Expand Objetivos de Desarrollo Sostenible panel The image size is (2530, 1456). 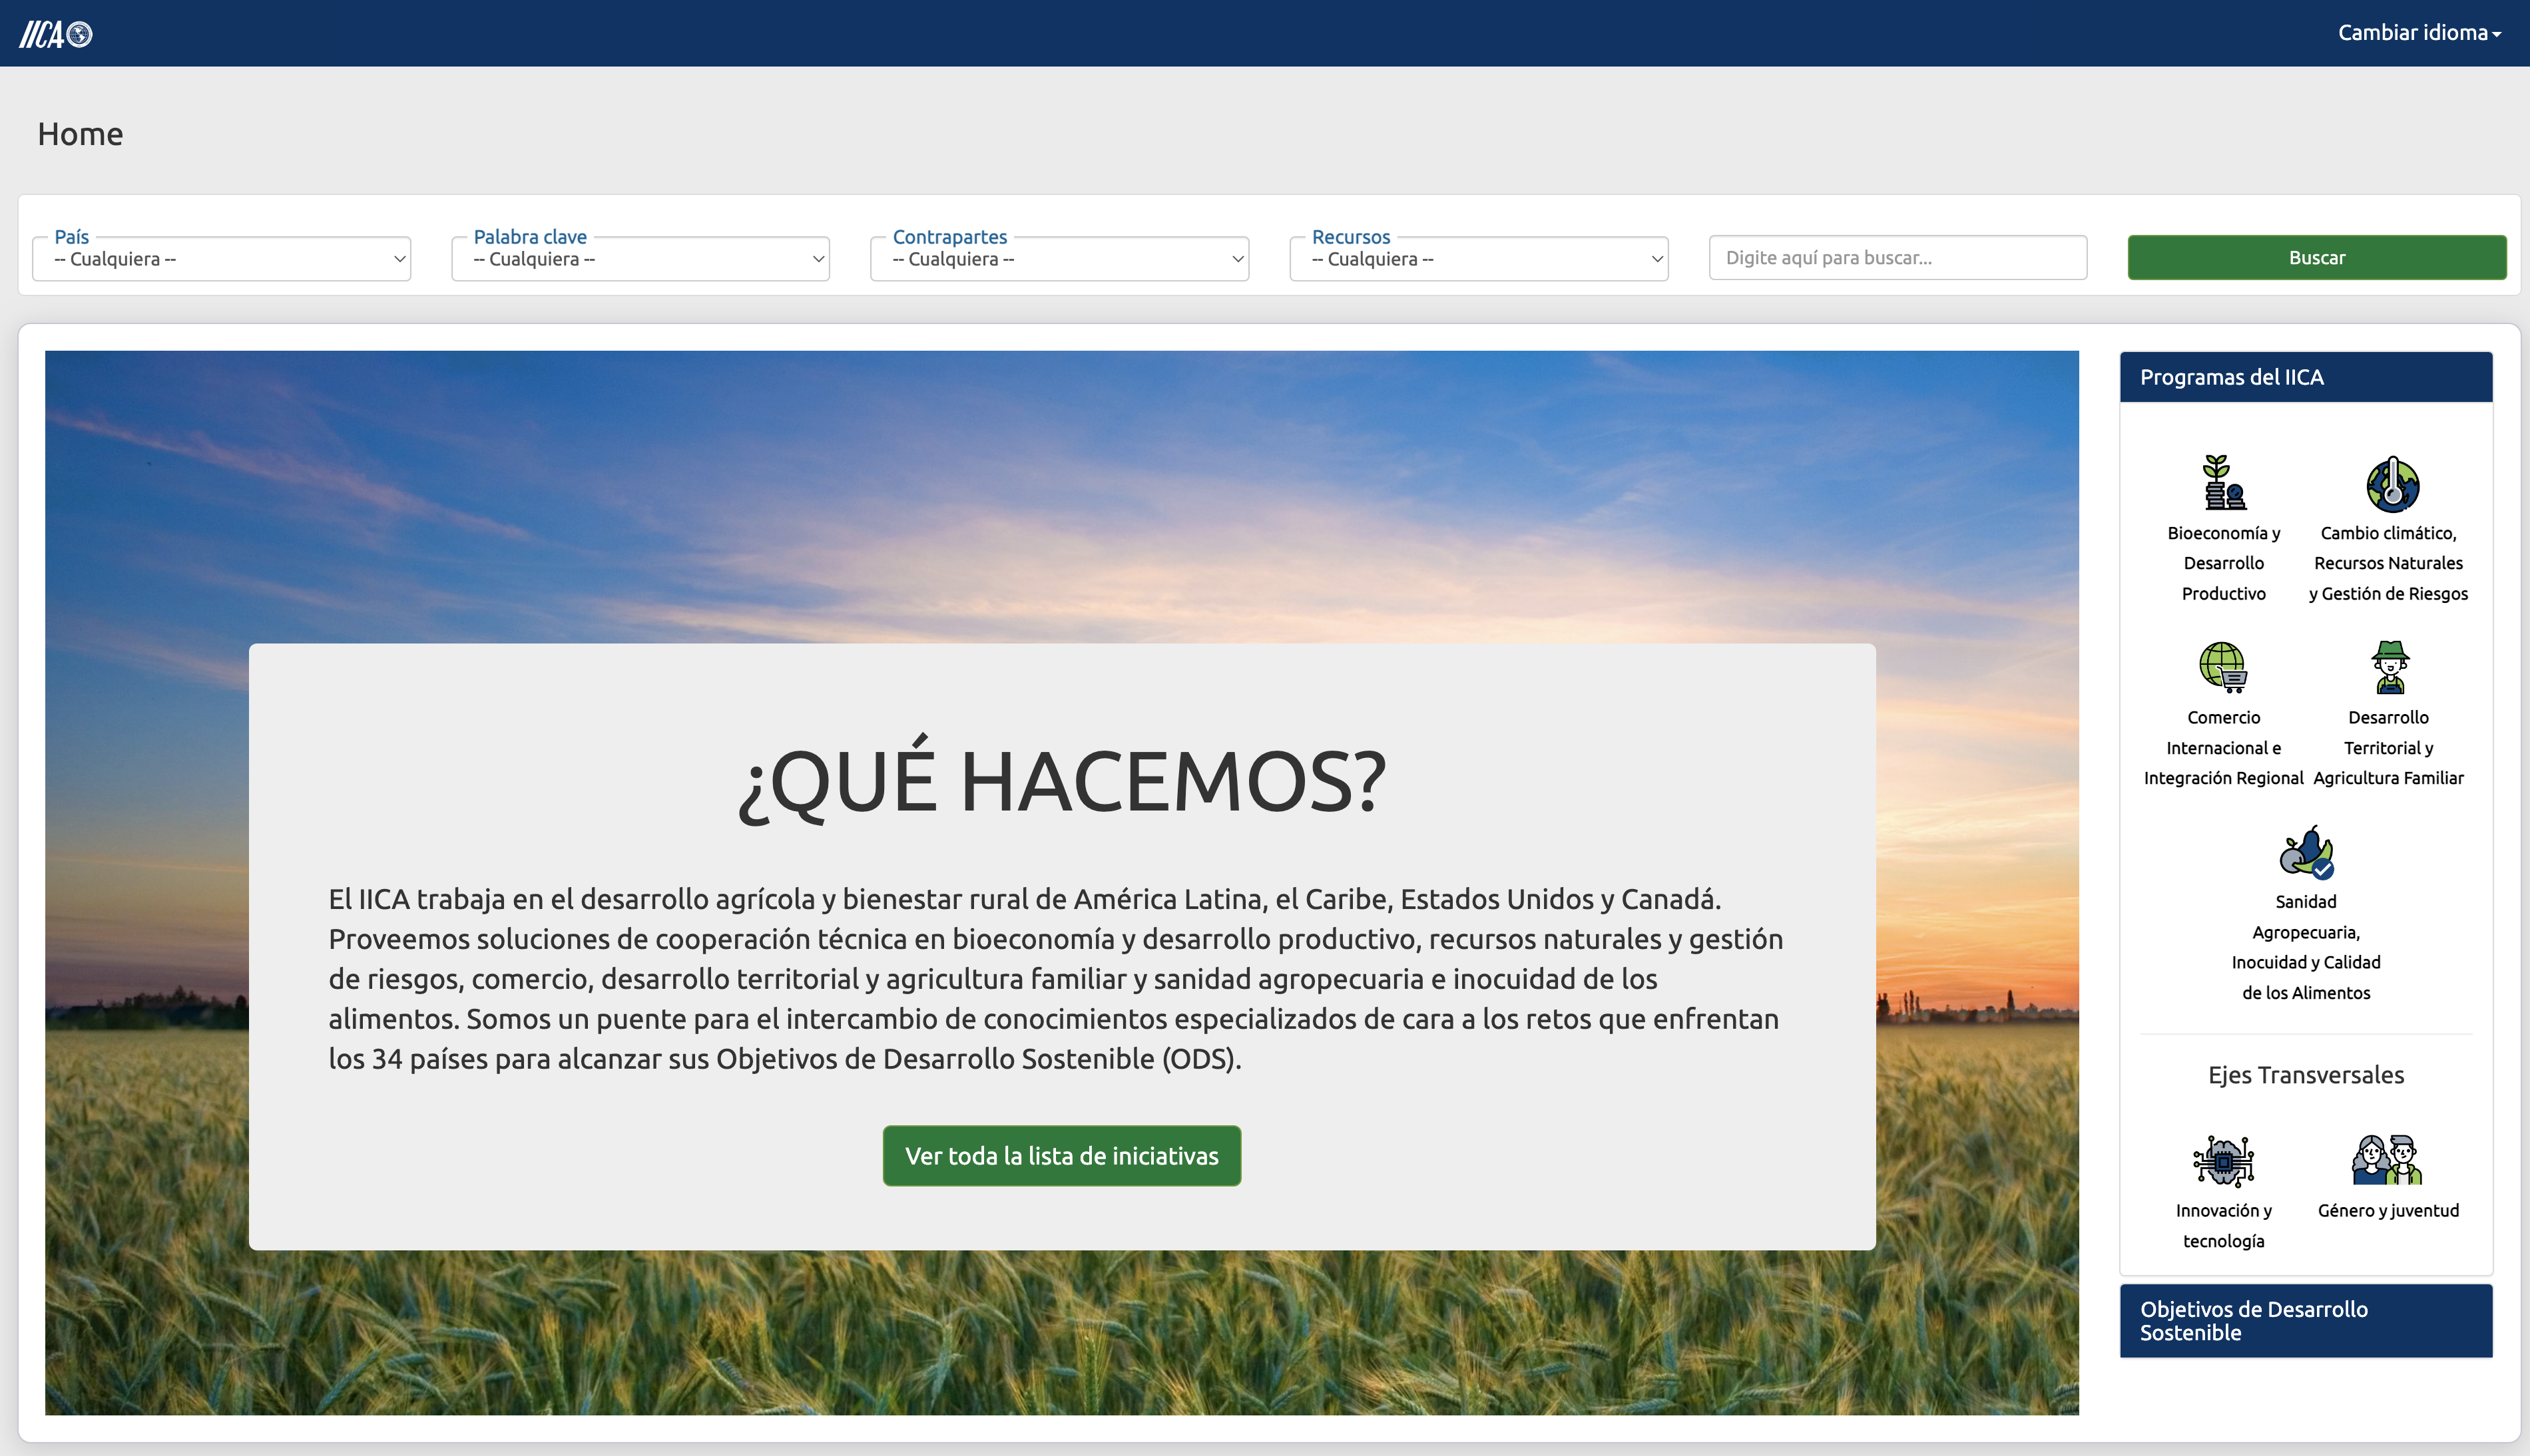[2305, 1320]
